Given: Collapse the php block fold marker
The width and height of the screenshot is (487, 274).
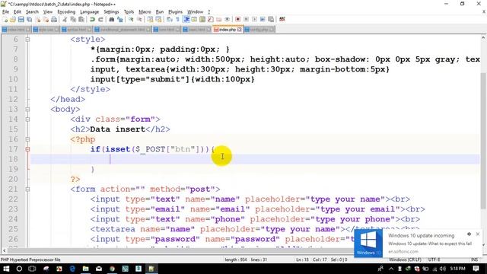Looking at the screenshot, I should 27,139.
